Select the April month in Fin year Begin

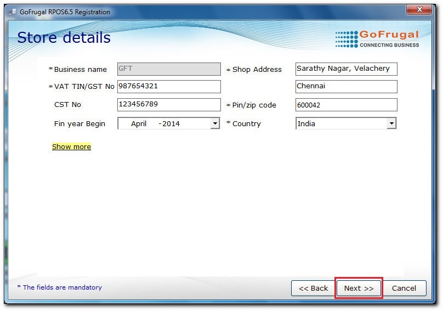138,123
